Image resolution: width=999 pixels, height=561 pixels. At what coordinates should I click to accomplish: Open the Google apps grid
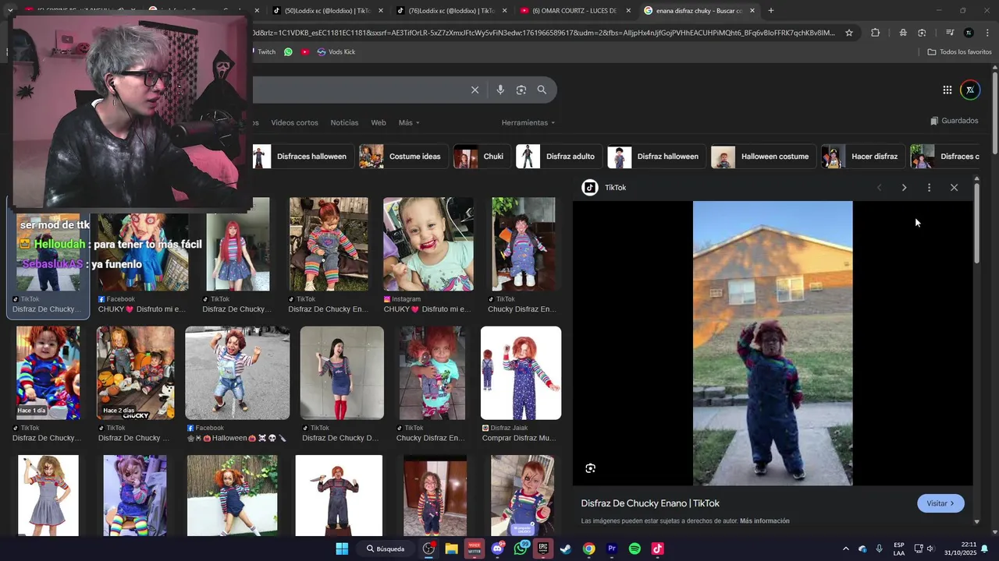[947, 90]
